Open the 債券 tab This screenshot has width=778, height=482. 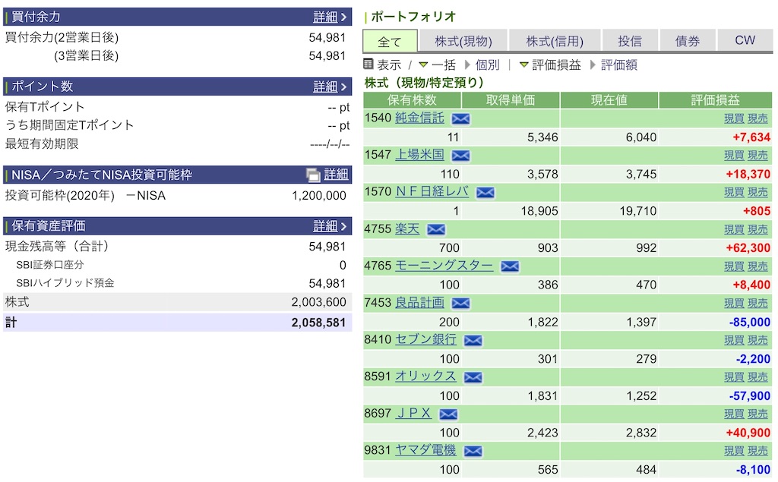coord(687,41)
